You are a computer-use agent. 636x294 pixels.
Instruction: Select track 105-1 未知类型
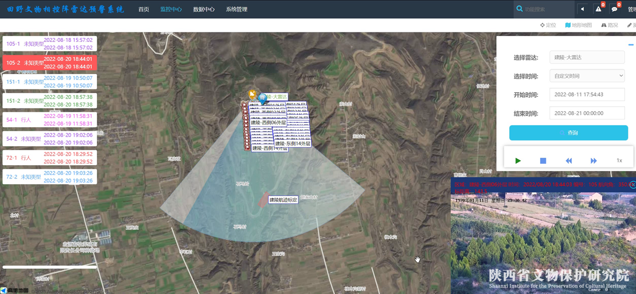coord(49,43)
